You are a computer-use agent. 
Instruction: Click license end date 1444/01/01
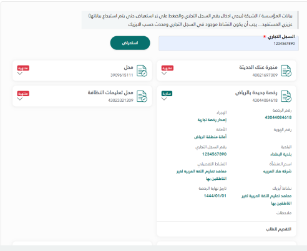[215, 196]
